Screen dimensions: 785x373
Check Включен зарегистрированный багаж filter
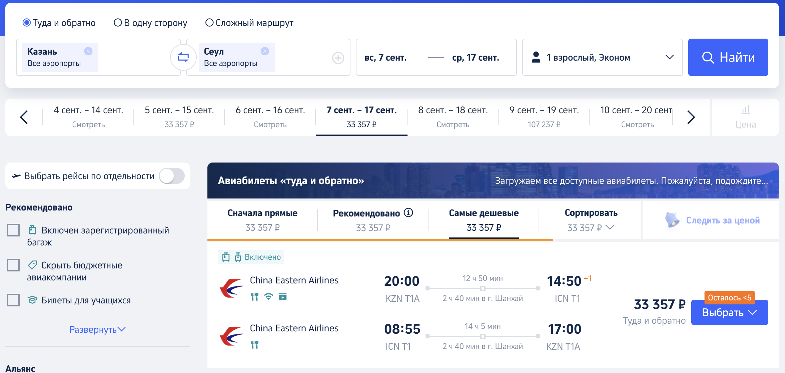pyautogui.click(x=13, y=230)
